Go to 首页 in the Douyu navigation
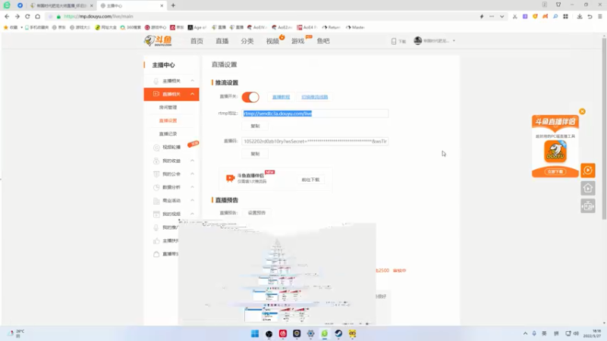 pyautogui.click(x=197, y=41)
